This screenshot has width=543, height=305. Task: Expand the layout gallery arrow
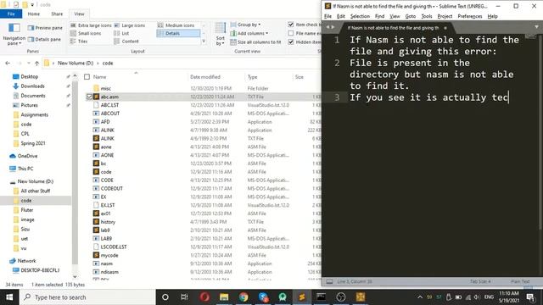pyautogui.click(x=204, y=42)
